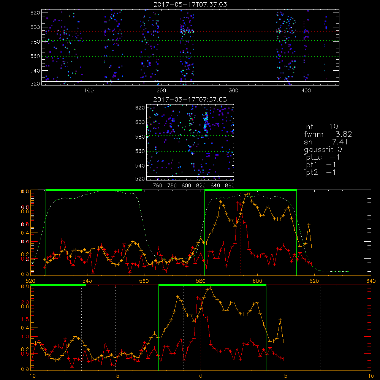Viewport: 380px width, 380px height.
Task: Select the 'gaussfit 0' readout line
Action: [x=323, y=149]
